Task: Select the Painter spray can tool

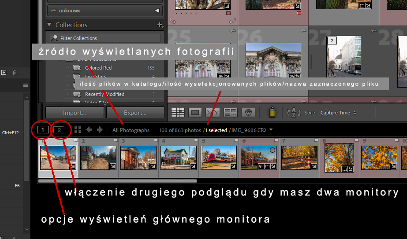Action: point(273,113)
